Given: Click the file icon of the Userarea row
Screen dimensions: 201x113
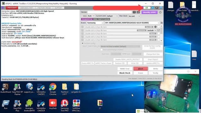Looking at the screenshot, I should coord(82,30).
